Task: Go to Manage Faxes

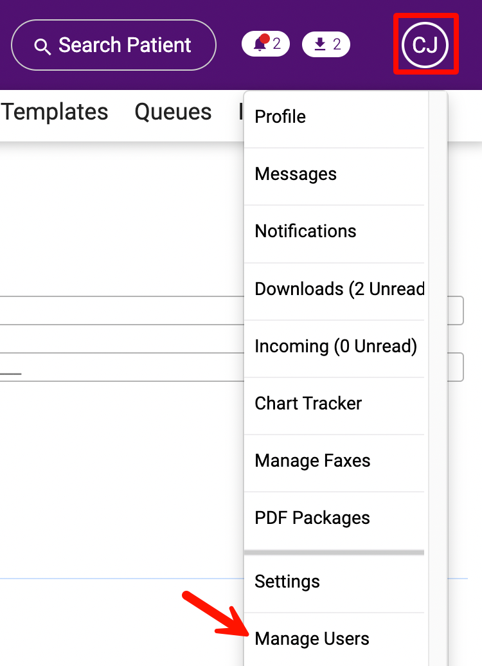Action: pyautogui.click(x=312, y=461)
